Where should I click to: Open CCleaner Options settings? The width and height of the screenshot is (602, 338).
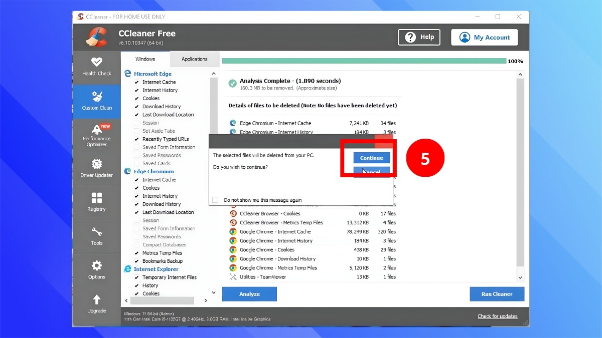(x=96, y=270)
